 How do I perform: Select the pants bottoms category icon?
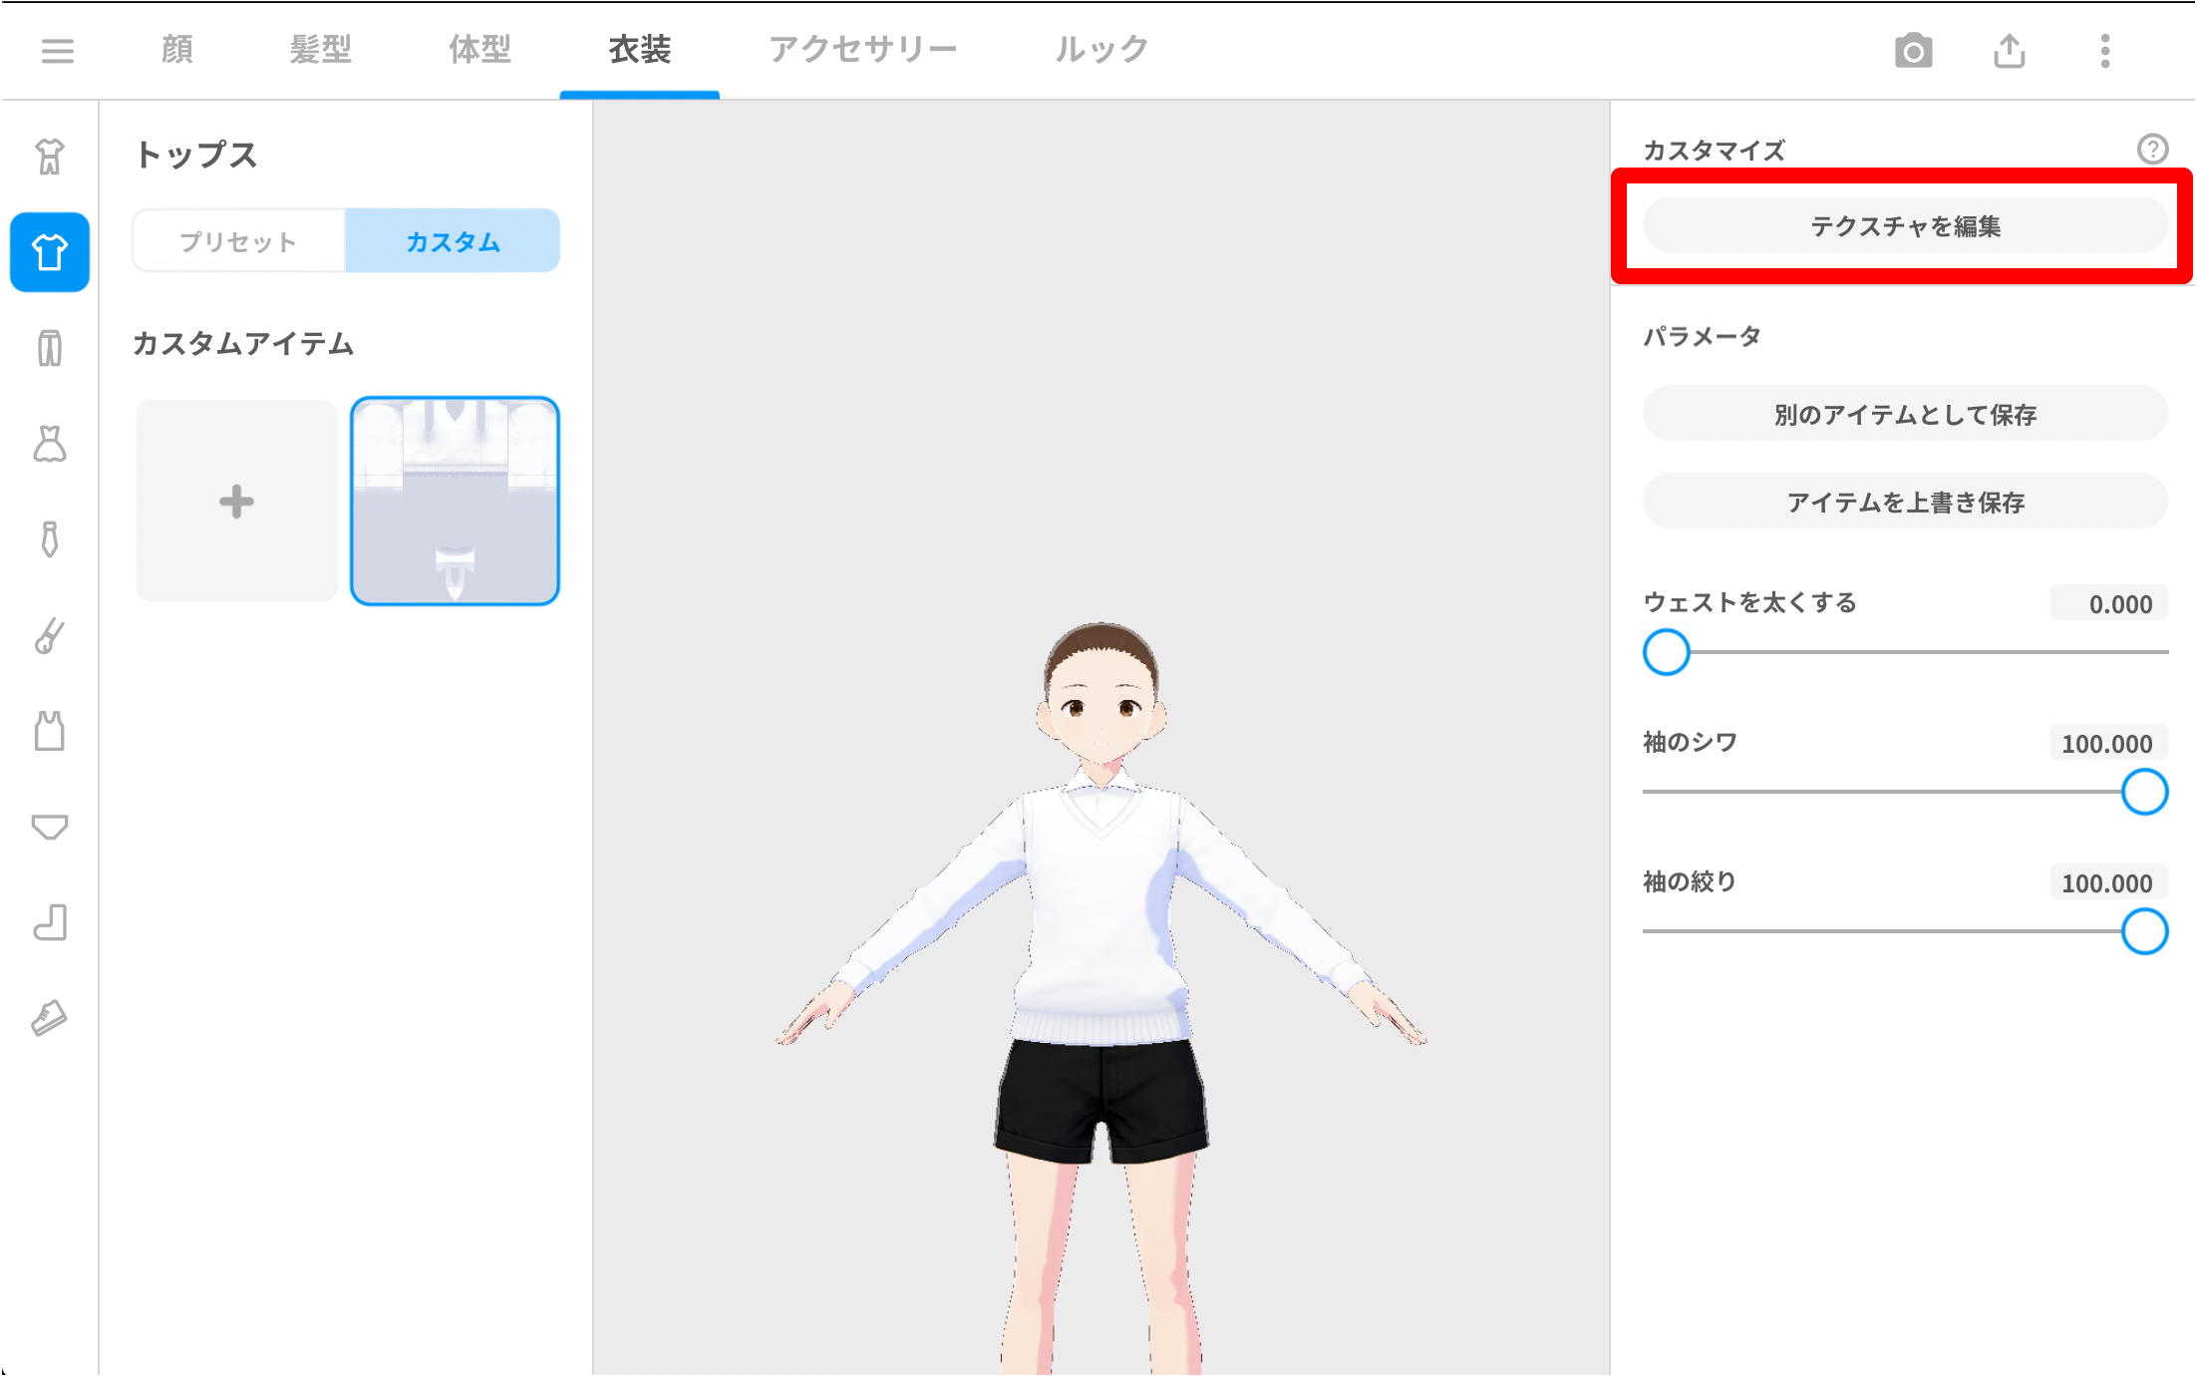coord(50,348)
